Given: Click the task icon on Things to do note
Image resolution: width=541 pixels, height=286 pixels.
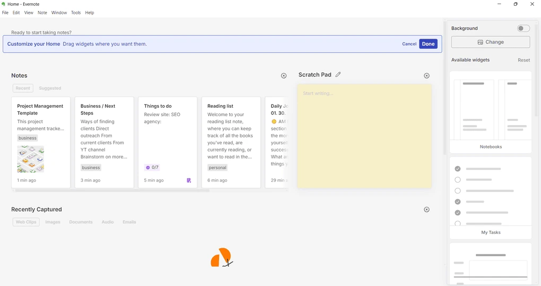Looking at the screenshot, I should (189, 180).
